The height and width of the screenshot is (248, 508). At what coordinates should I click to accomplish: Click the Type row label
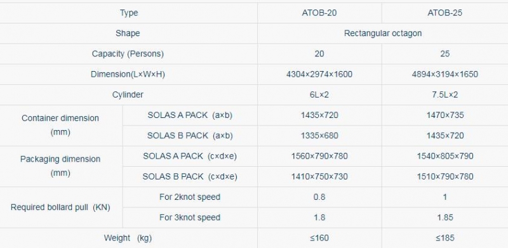click(129, 13)
